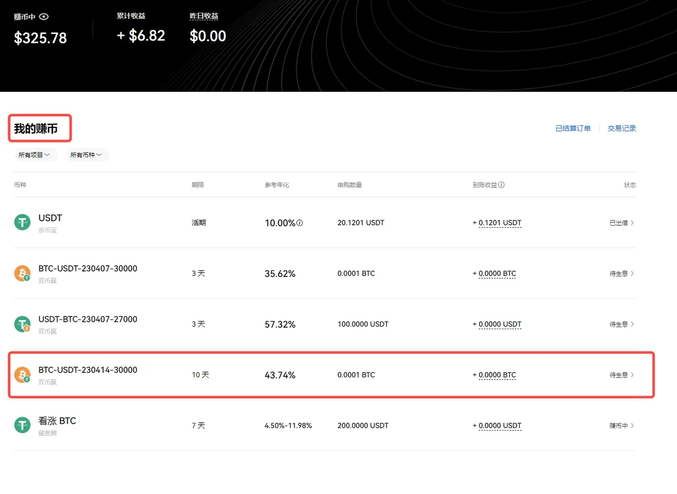Click the 57.32% annual rate value
Image resolution: width=677 pixels, height=494 pixels.
pos(280,324)
